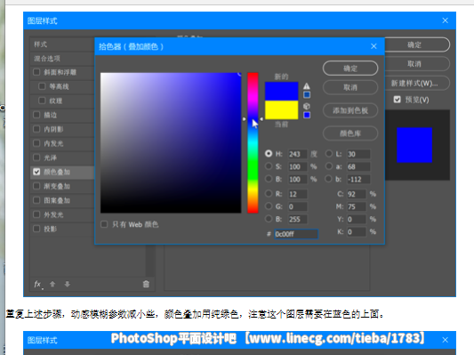The width and height of the screenshot is (474, 355).
Task: Enable the 只有 Web 颜色 checkbox
Action: point(104,224)
